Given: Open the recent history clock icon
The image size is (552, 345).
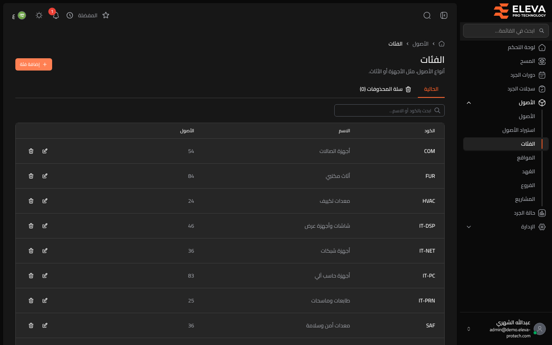Looking at the screenshot, I should [70, 15].
